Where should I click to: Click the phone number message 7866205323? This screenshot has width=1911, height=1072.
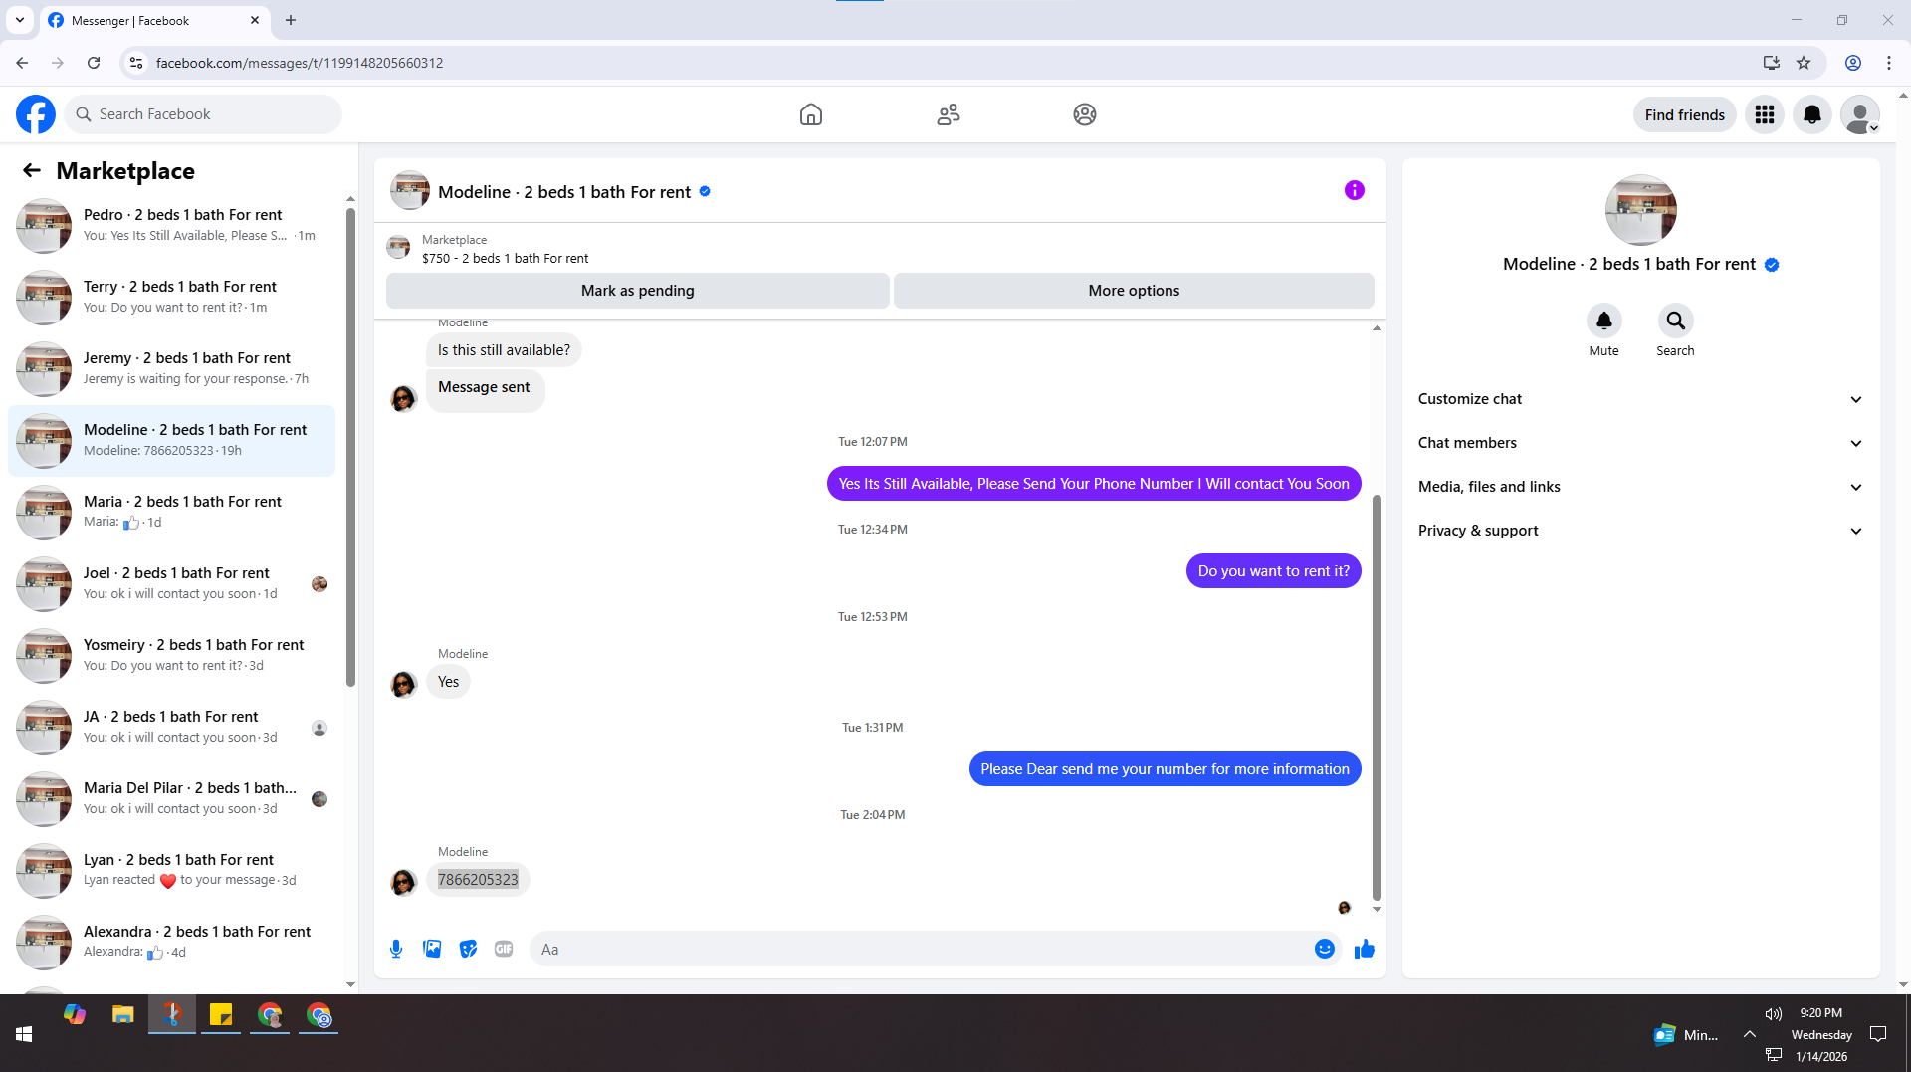tap(478, 880)
